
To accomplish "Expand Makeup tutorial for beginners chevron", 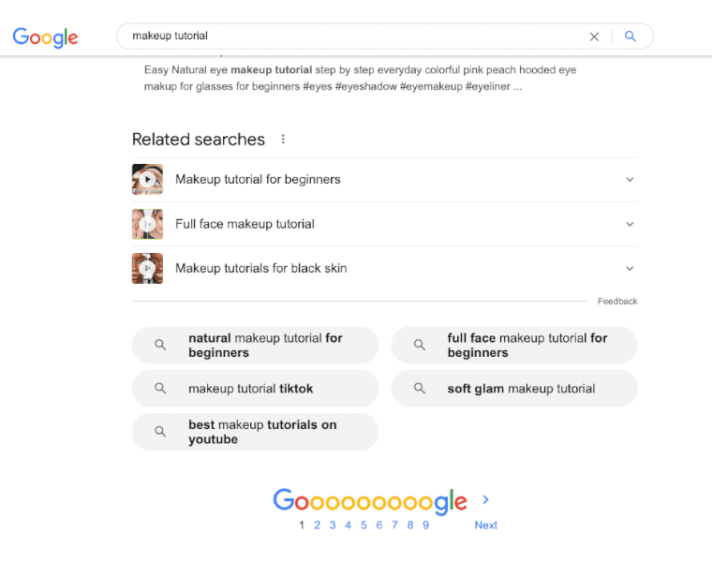I will [x=630, y=180].
